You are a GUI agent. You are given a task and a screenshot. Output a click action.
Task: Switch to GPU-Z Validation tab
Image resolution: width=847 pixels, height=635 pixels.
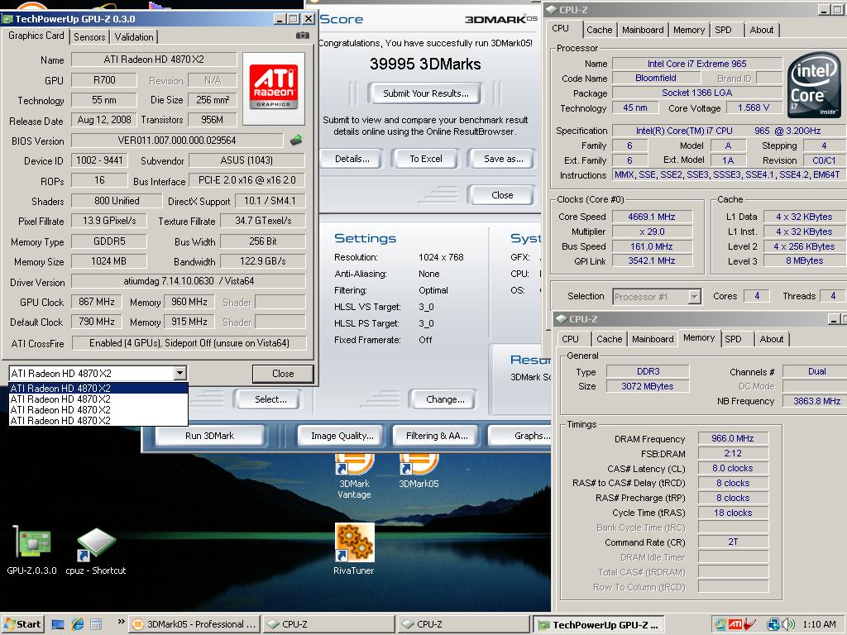coord(134,36)
